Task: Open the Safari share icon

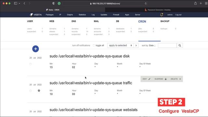Action: coord(195,4)
